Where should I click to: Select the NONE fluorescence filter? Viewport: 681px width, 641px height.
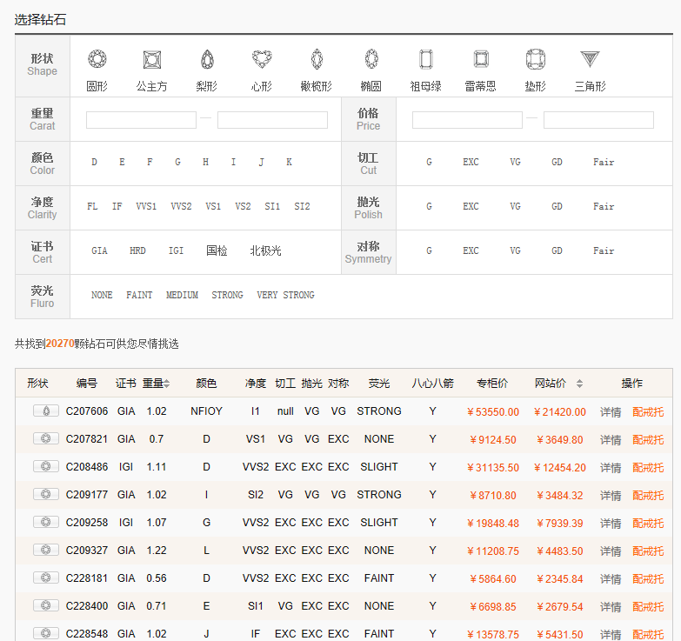click(102, 296)
